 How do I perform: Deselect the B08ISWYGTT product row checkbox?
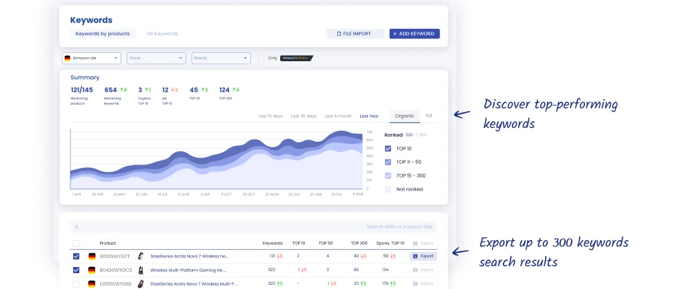[76, 256]
